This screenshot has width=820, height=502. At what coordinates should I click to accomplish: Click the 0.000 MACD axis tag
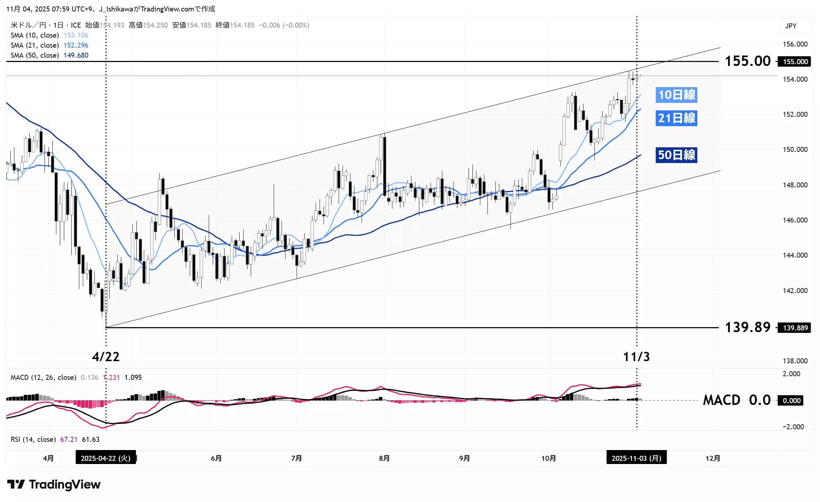pos(791,401)
